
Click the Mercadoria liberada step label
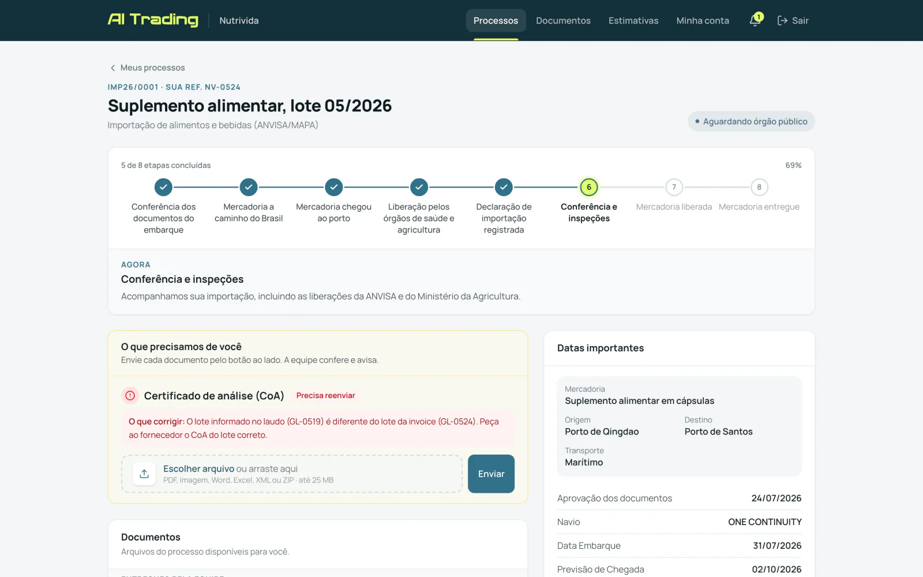tap(674, 207)
